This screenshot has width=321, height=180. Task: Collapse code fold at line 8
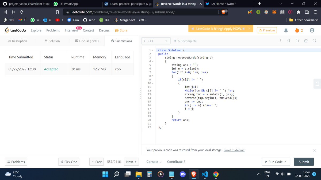click(152, 76)
